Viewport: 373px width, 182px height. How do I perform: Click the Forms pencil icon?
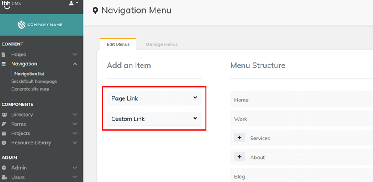coord(4,124)
